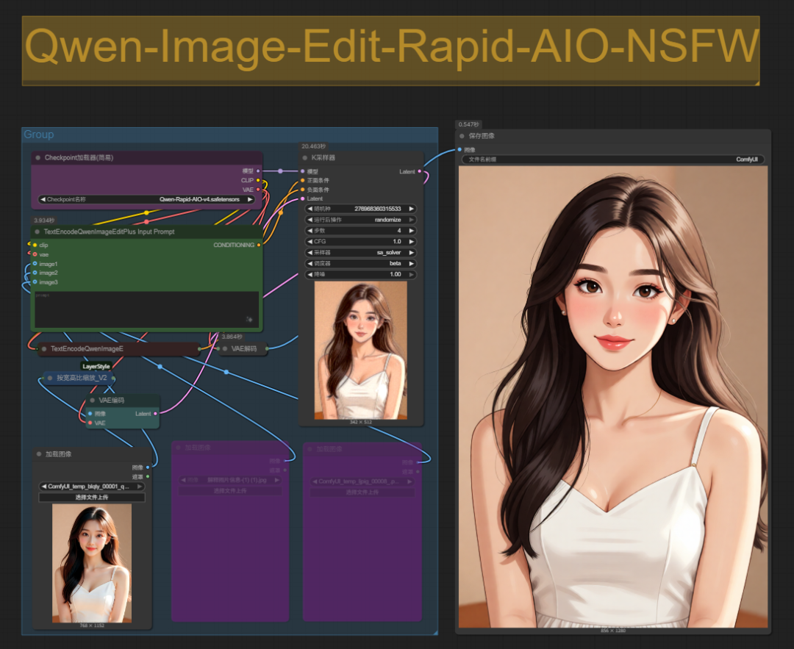Switch to next 采样器 with right arrow
794x649 pixels.
411,253
